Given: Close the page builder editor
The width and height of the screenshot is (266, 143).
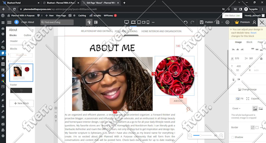Looking at the screenshot, I should click(x=262, y=22).
